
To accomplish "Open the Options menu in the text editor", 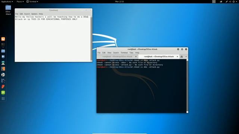I will click(34, 14).
